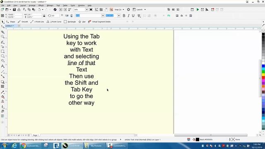Select the Polygon tool in the toolbox
Image resolution: width=265 pixels, height=149 pixels.
point(2,60)
